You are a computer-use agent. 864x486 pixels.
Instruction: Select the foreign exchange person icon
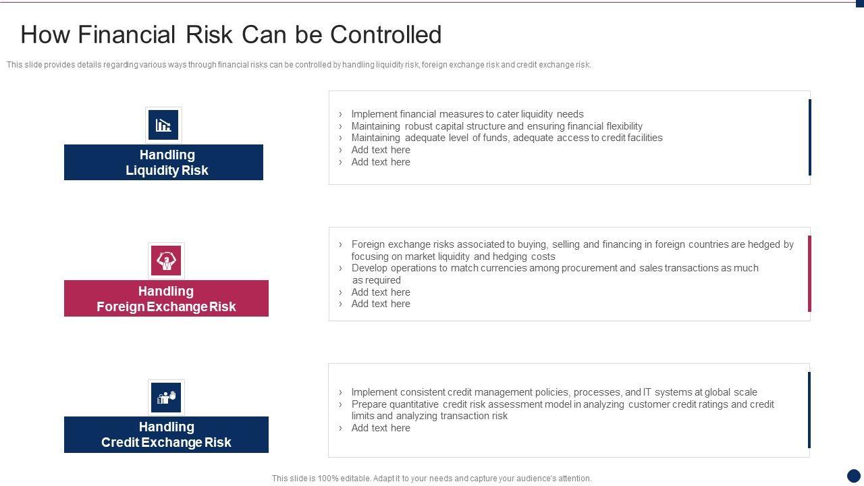tap(166, 261)
